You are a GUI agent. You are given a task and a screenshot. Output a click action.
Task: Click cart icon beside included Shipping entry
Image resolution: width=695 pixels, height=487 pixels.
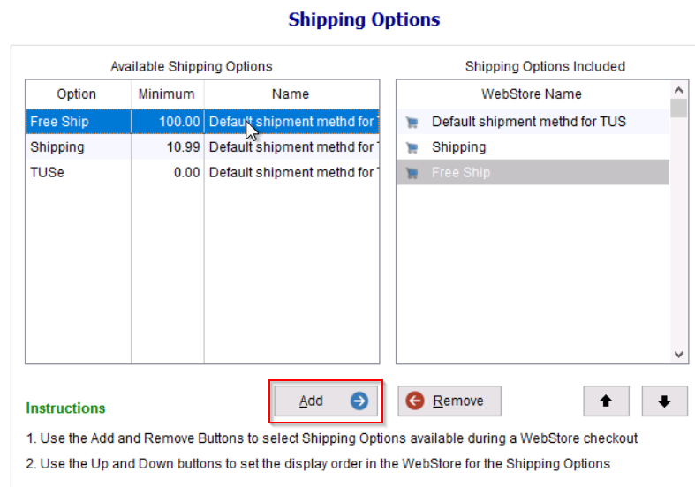tap(411, 147)
